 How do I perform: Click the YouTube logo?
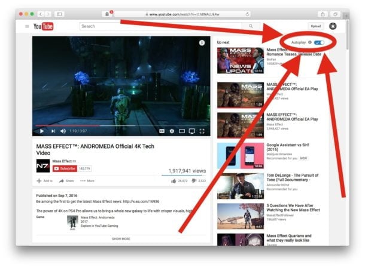[44, 26]
